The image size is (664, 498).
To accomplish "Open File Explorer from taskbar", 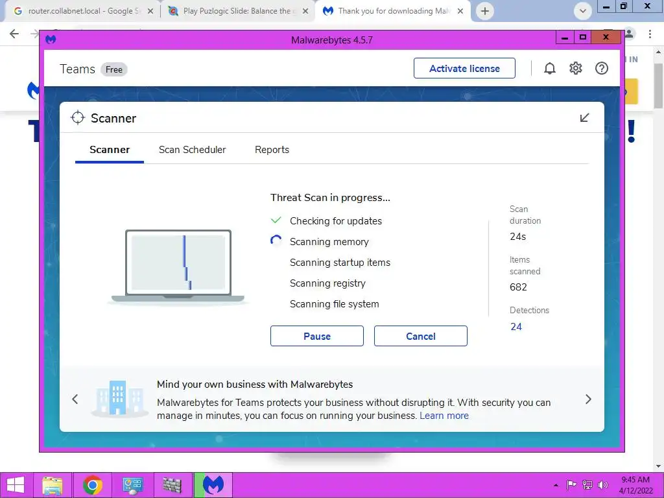I will tap(53, 485).
